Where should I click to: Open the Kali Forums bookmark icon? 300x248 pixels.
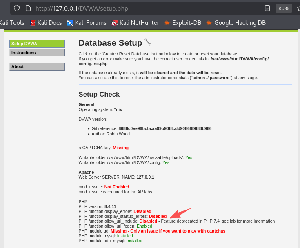[x=70, y=23]
